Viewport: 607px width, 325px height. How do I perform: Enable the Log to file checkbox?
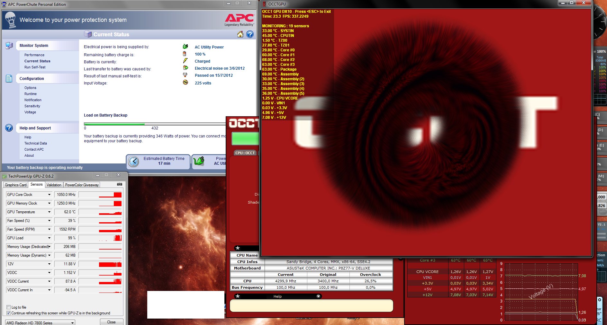point(9,307)
